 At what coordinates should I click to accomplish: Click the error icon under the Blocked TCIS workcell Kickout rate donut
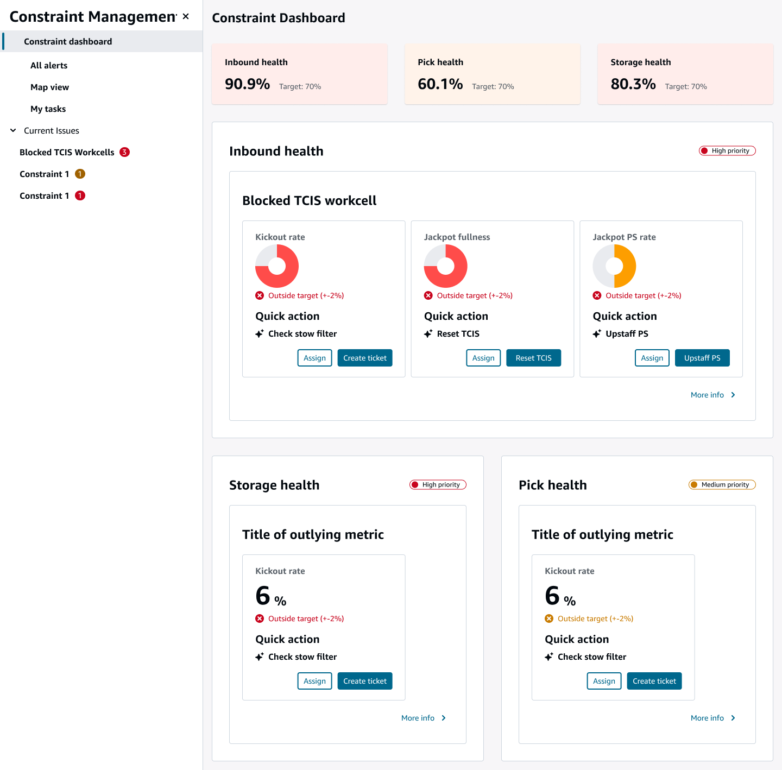(260, 295)
